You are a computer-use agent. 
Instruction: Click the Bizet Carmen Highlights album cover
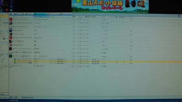click(x=11, y=27)
